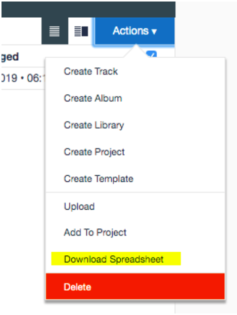Click Upload in the Actions menu
Viewport: 237px width, 315px height.
coord(79,207)
